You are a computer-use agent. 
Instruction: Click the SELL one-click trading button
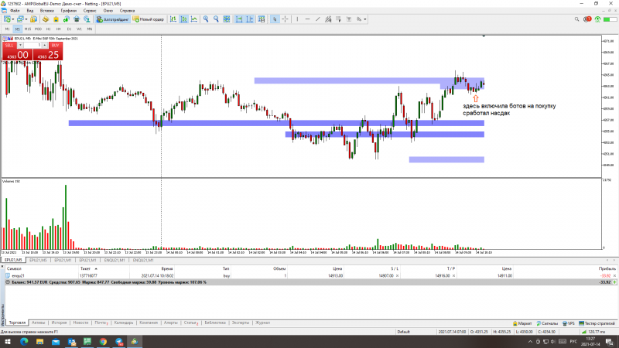pos(9,46)
